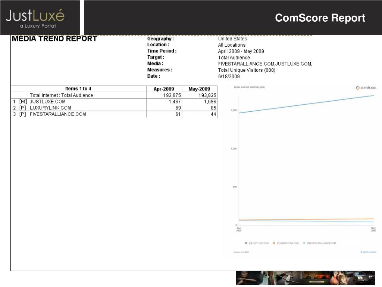Click the 'Apr 2009' x-axis label

click(239, 229)
